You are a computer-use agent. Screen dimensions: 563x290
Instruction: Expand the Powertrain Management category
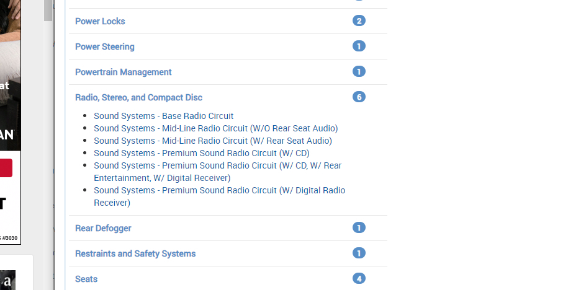(x=123, y=72)
